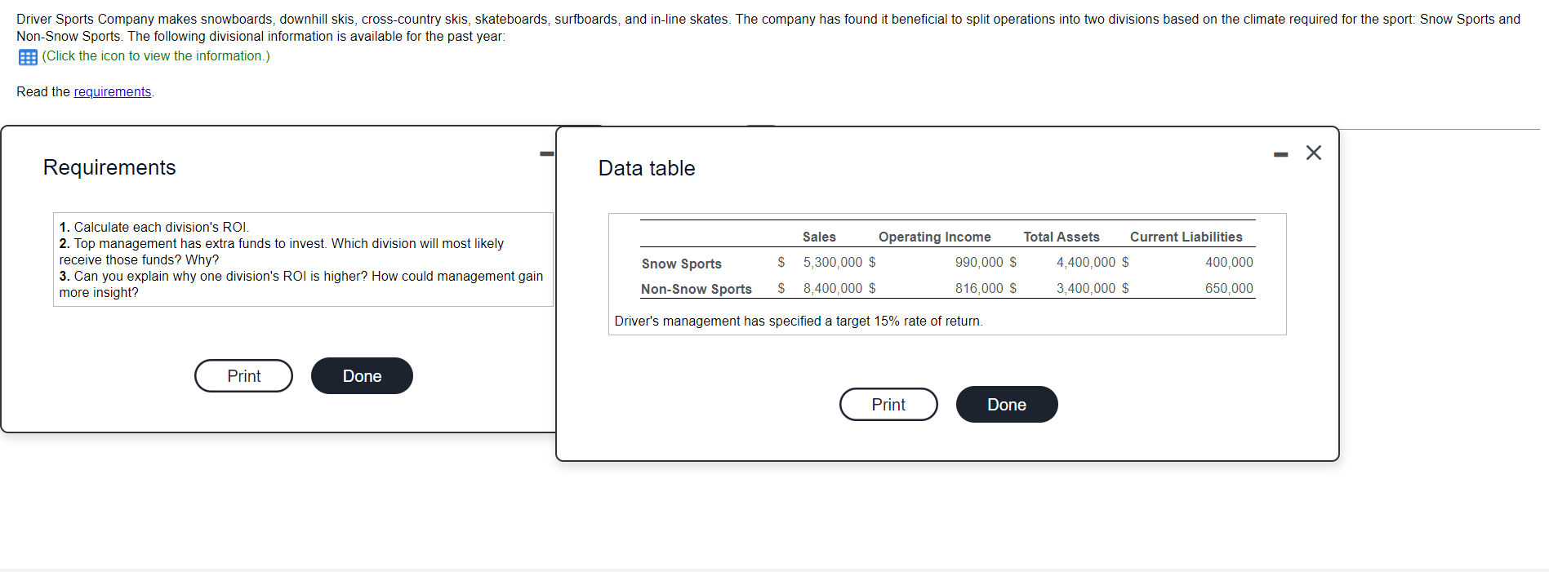Image resolution: width=1549 pixels, height=572 pixels.
Task: Select the Snow Sports row label
Action: (x=682, y=264)
